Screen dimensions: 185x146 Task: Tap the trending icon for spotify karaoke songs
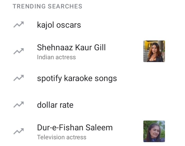(x=18, y=78)
